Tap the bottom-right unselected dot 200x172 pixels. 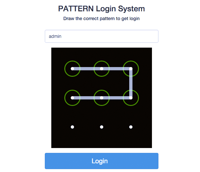pyautogui.click(x=131, y=127)
